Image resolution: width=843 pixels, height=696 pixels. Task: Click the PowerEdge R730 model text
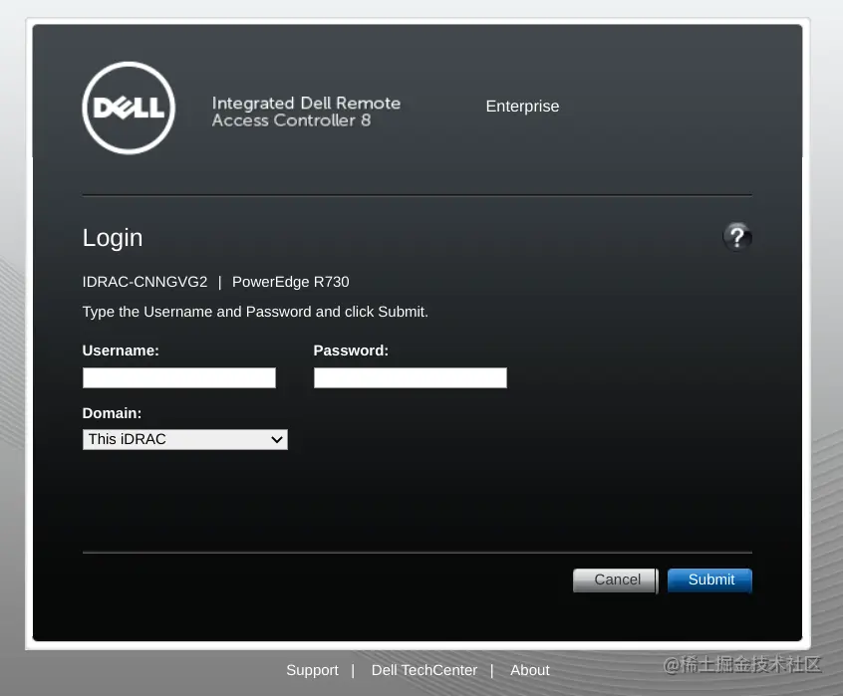point(291,282)
